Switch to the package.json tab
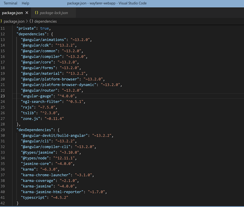Screen dimensions: 244x207 point(12,13)
